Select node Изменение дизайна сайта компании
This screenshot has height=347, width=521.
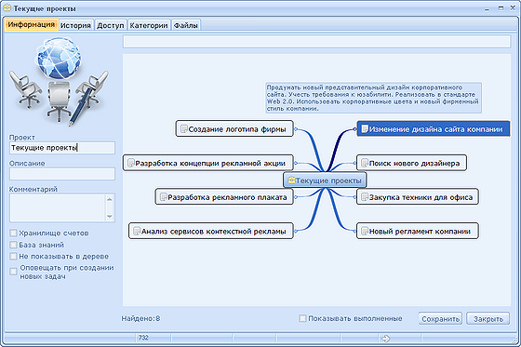[x=434, y=129]
